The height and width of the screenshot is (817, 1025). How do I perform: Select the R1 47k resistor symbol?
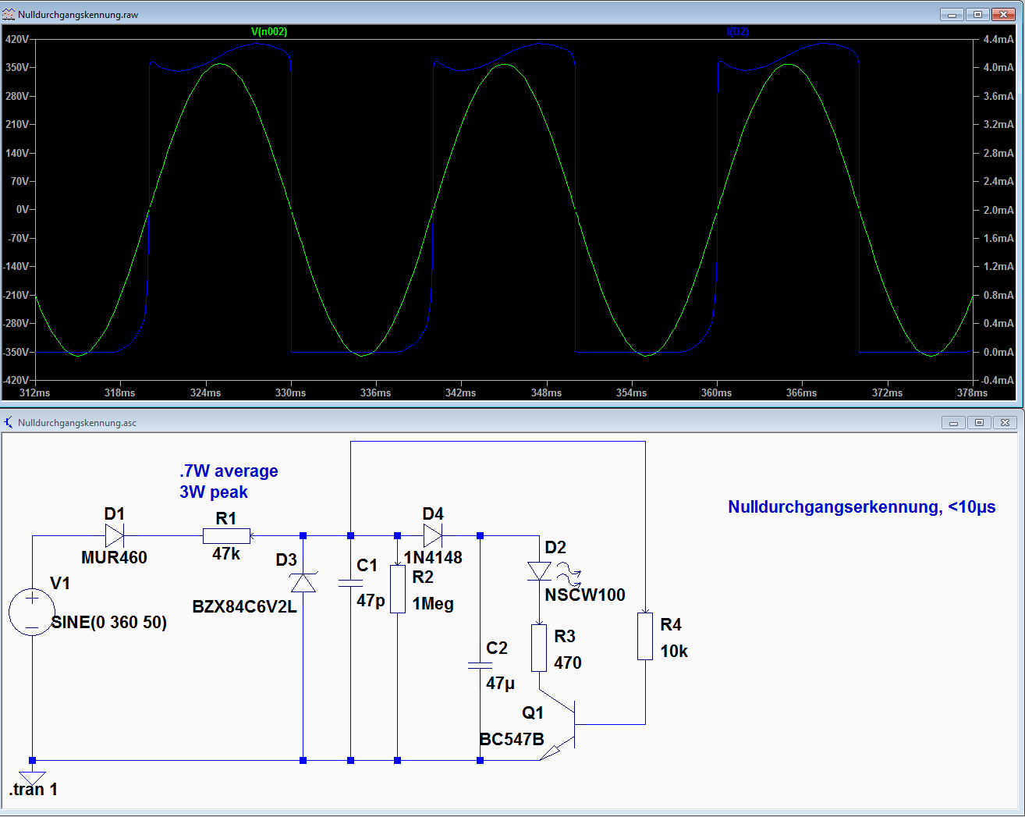[x=226, y=536]
